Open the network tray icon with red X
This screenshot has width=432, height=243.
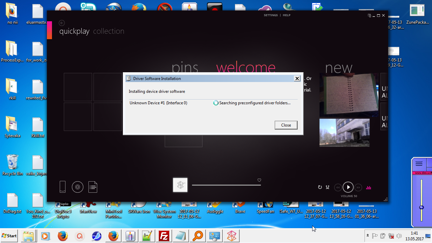click(x=391, y=236)
